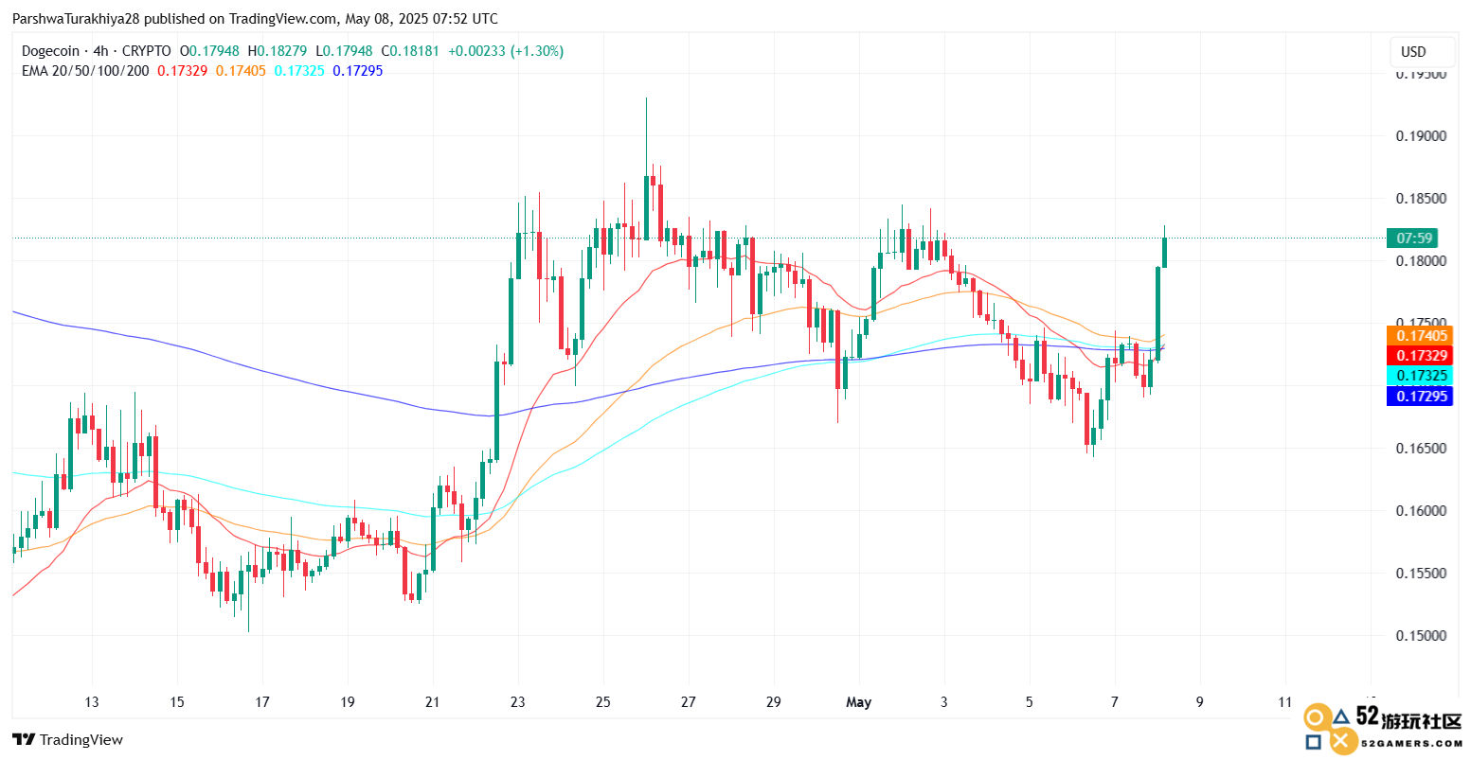The image size is (1471, 760).
Task: Click the 0.16500 price axis label
Action: 1421,449
